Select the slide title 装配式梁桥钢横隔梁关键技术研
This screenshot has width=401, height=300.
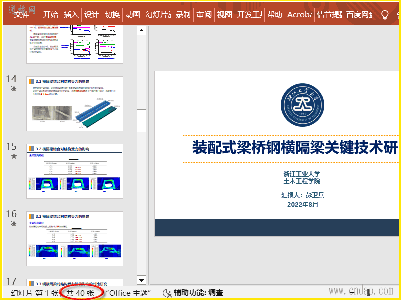point(295,148)
